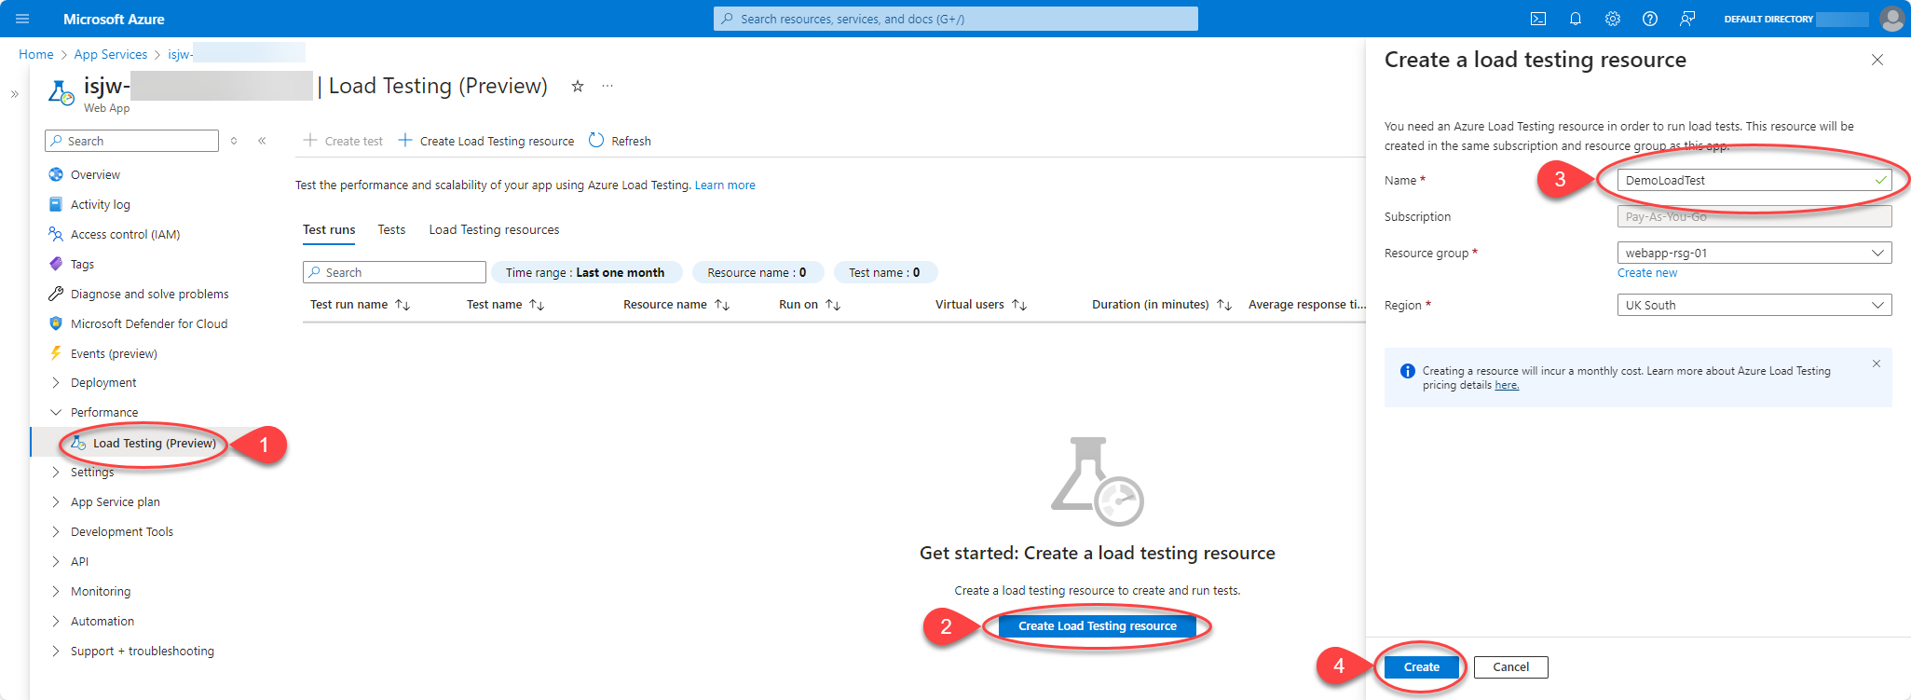This screenshot has height=700, width=1911.
Task: Close the Create a load testing resource panel
Action: (x=1877, y=60)
